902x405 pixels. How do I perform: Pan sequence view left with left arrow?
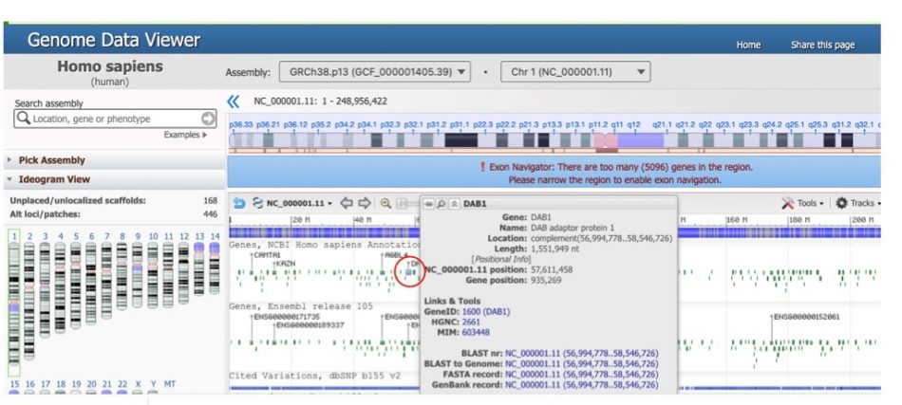[347, 203]
